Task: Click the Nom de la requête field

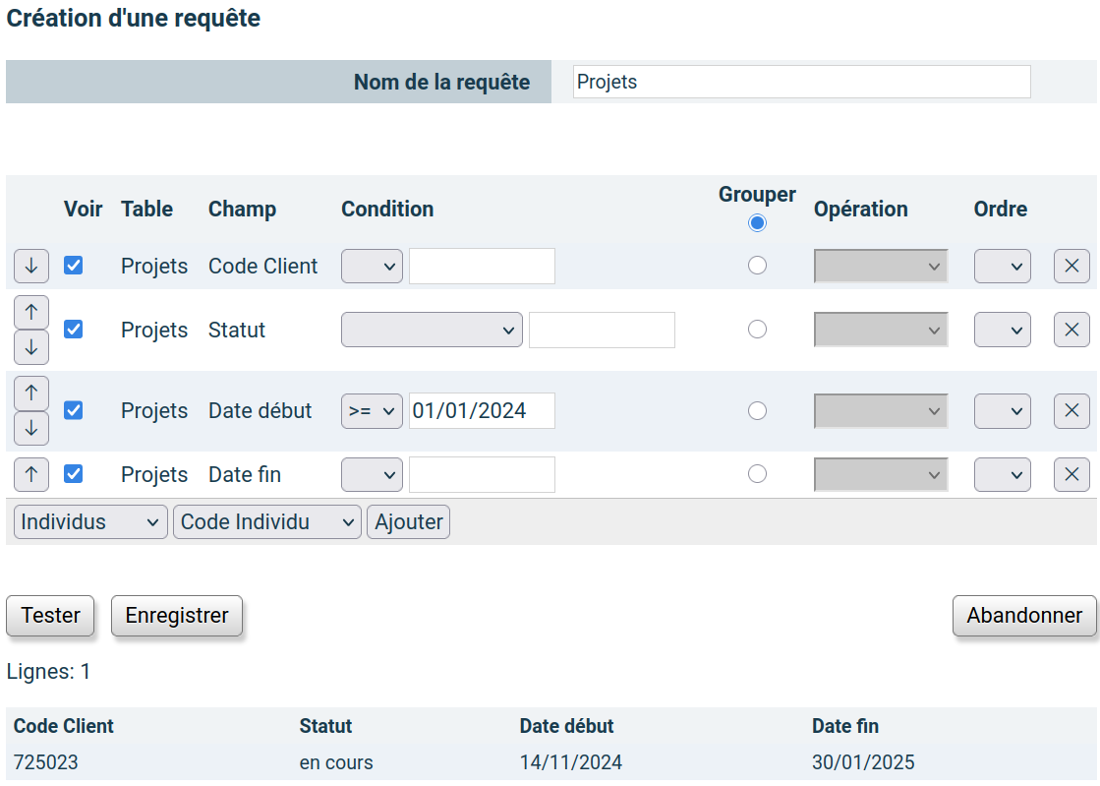Action: tap(801, 82)
